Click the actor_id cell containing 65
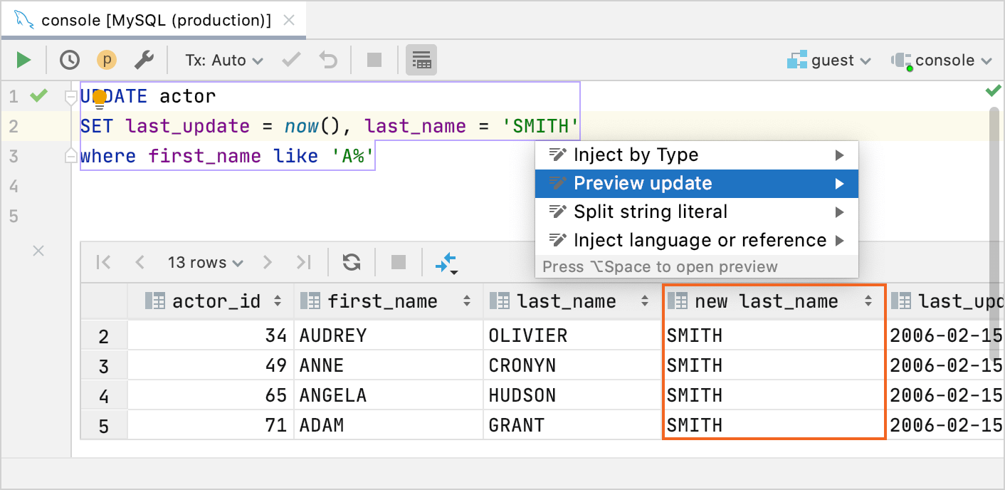Viewport: 1005px width, 490px height. pos(211,395)
